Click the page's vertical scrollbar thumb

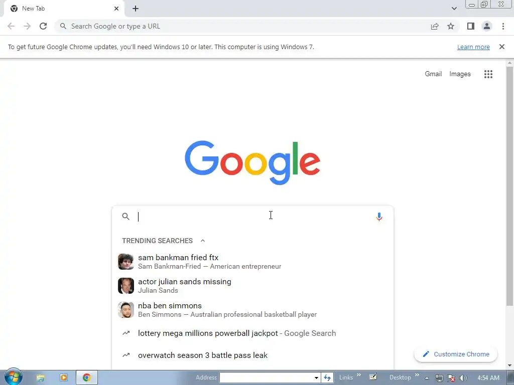[x=510, y=186]
